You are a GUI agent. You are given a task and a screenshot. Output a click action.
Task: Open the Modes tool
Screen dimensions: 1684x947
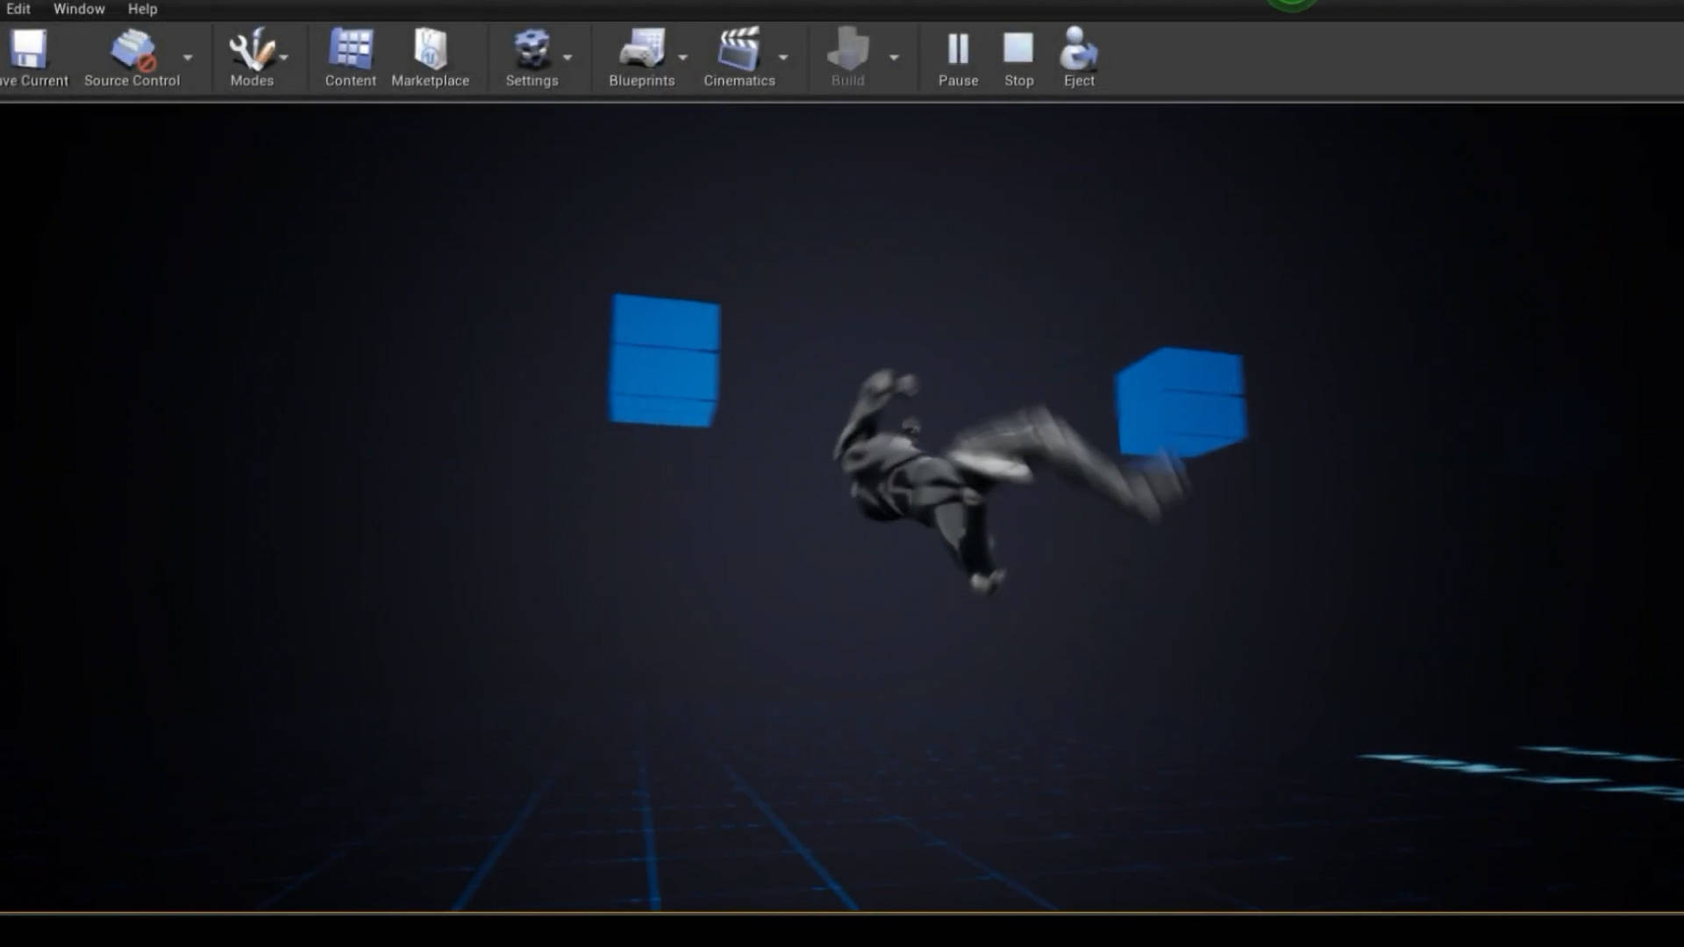coord(252,58)
